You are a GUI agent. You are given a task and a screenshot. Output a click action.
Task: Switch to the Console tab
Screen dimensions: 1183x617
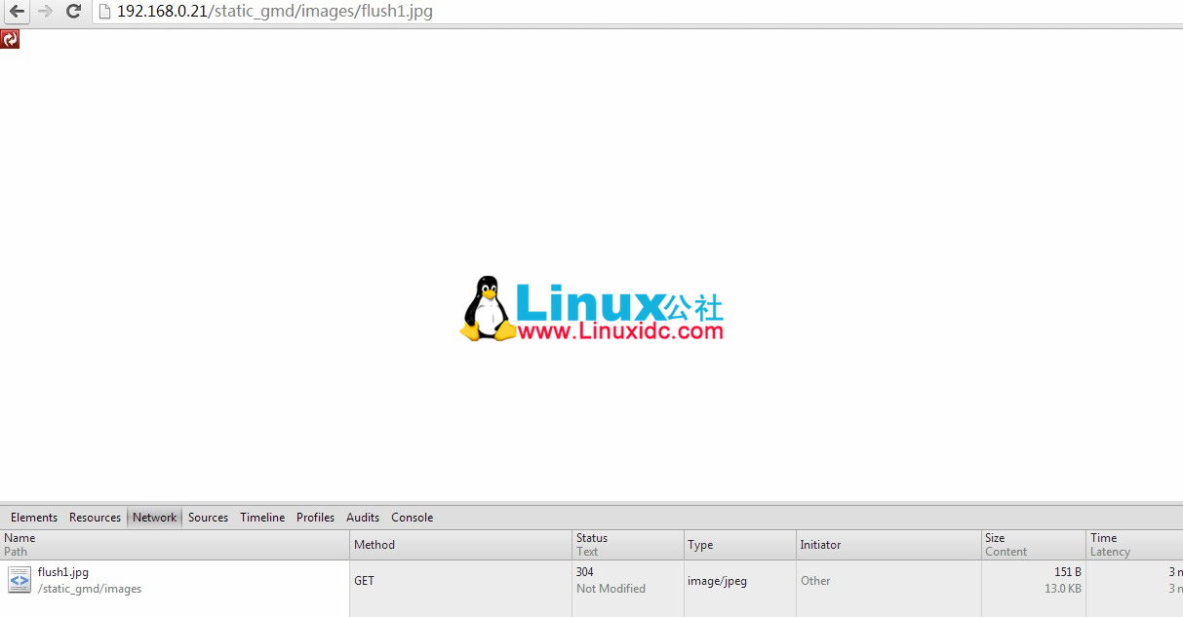click(412, 518)
